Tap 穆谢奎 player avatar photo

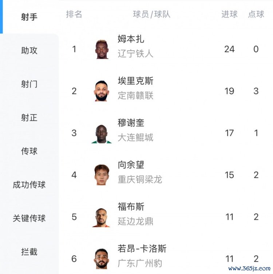pos(102,133)
